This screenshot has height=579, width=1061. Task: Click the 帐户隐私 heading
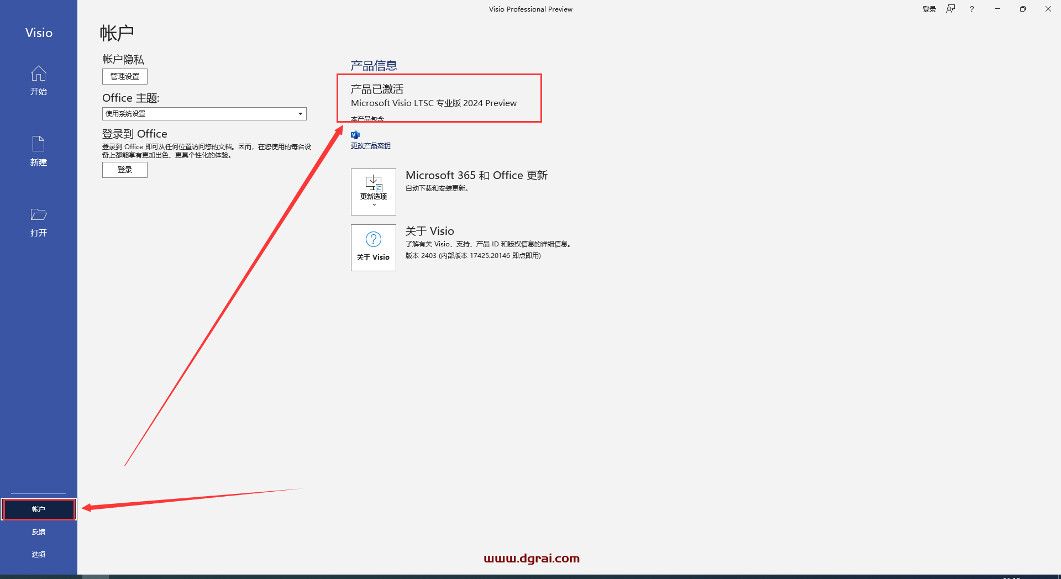pyautogui.click(x=123, y=59)
